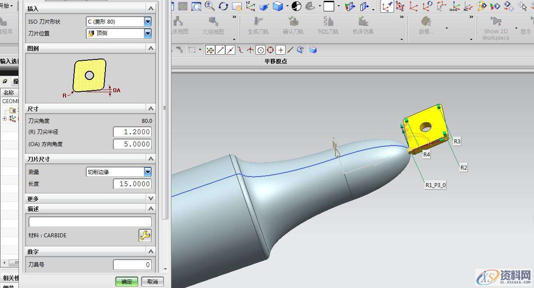This screenshot has height=288, width=534.
Task: Click the half-shaded circle icon in view toolbar
Action: click(x=297, y=6)
